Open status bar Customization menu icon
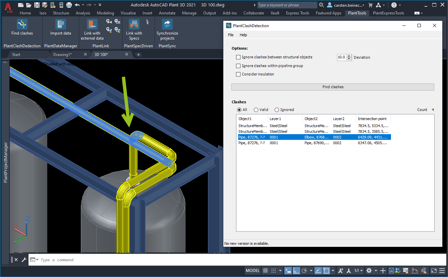Screen dimensions: 448x277 442,271
